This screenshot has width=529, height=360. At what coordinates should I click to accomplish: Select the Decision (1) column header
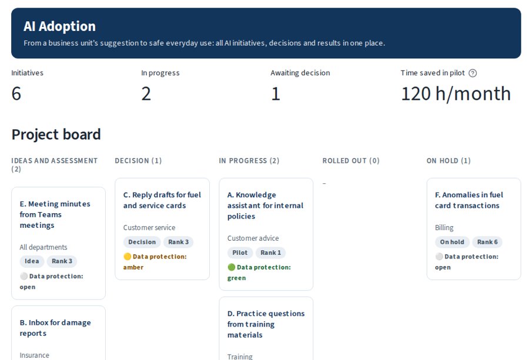click(x=138, y=161)
